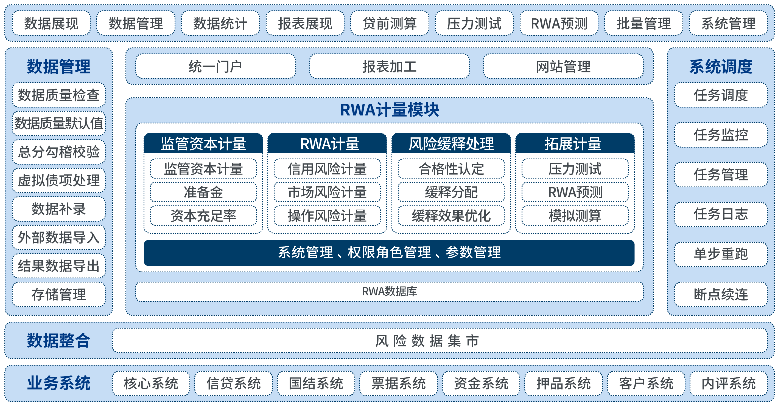
Task: Click 信用风险计量 under RWA计量
Action: click(x=327, y=169)
